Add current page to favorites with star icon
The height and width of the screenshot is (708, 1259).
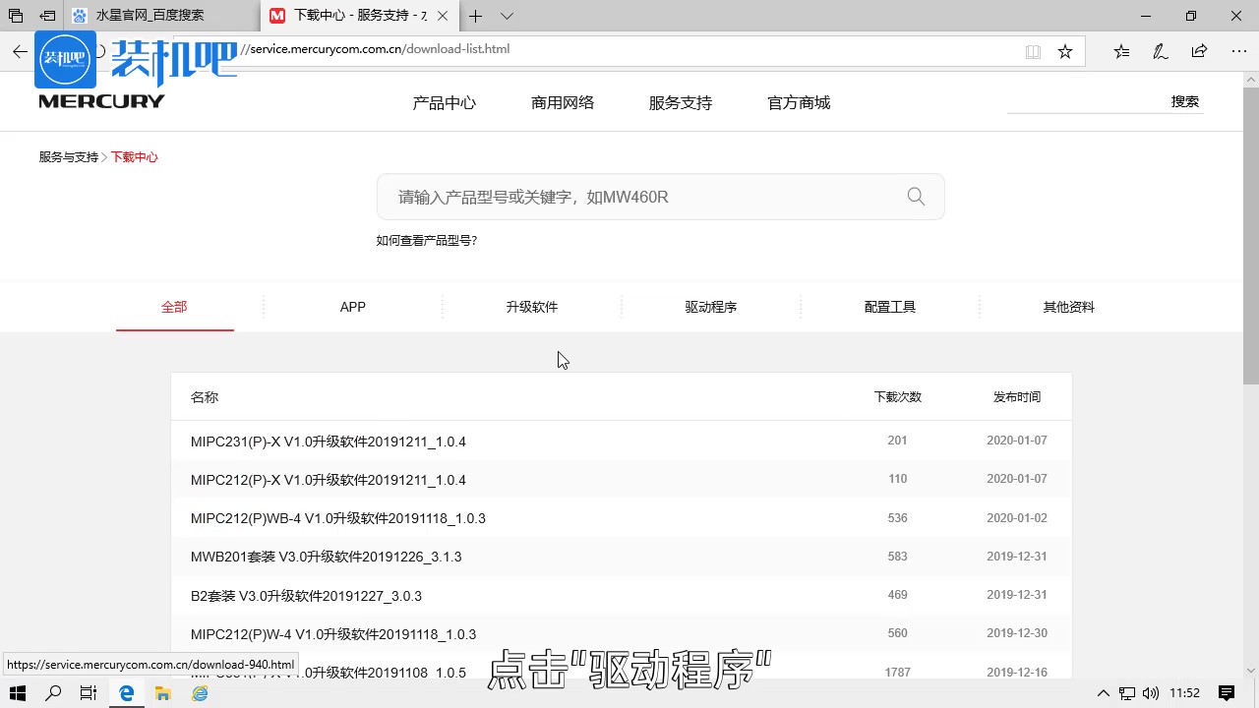click(1065, 50)
